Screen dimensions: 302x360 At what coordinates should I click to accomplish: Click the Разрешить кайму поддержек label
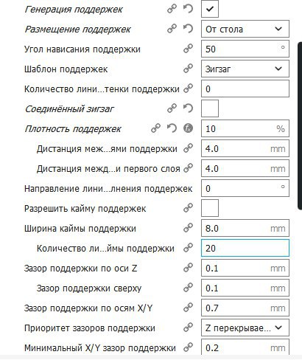85,209
